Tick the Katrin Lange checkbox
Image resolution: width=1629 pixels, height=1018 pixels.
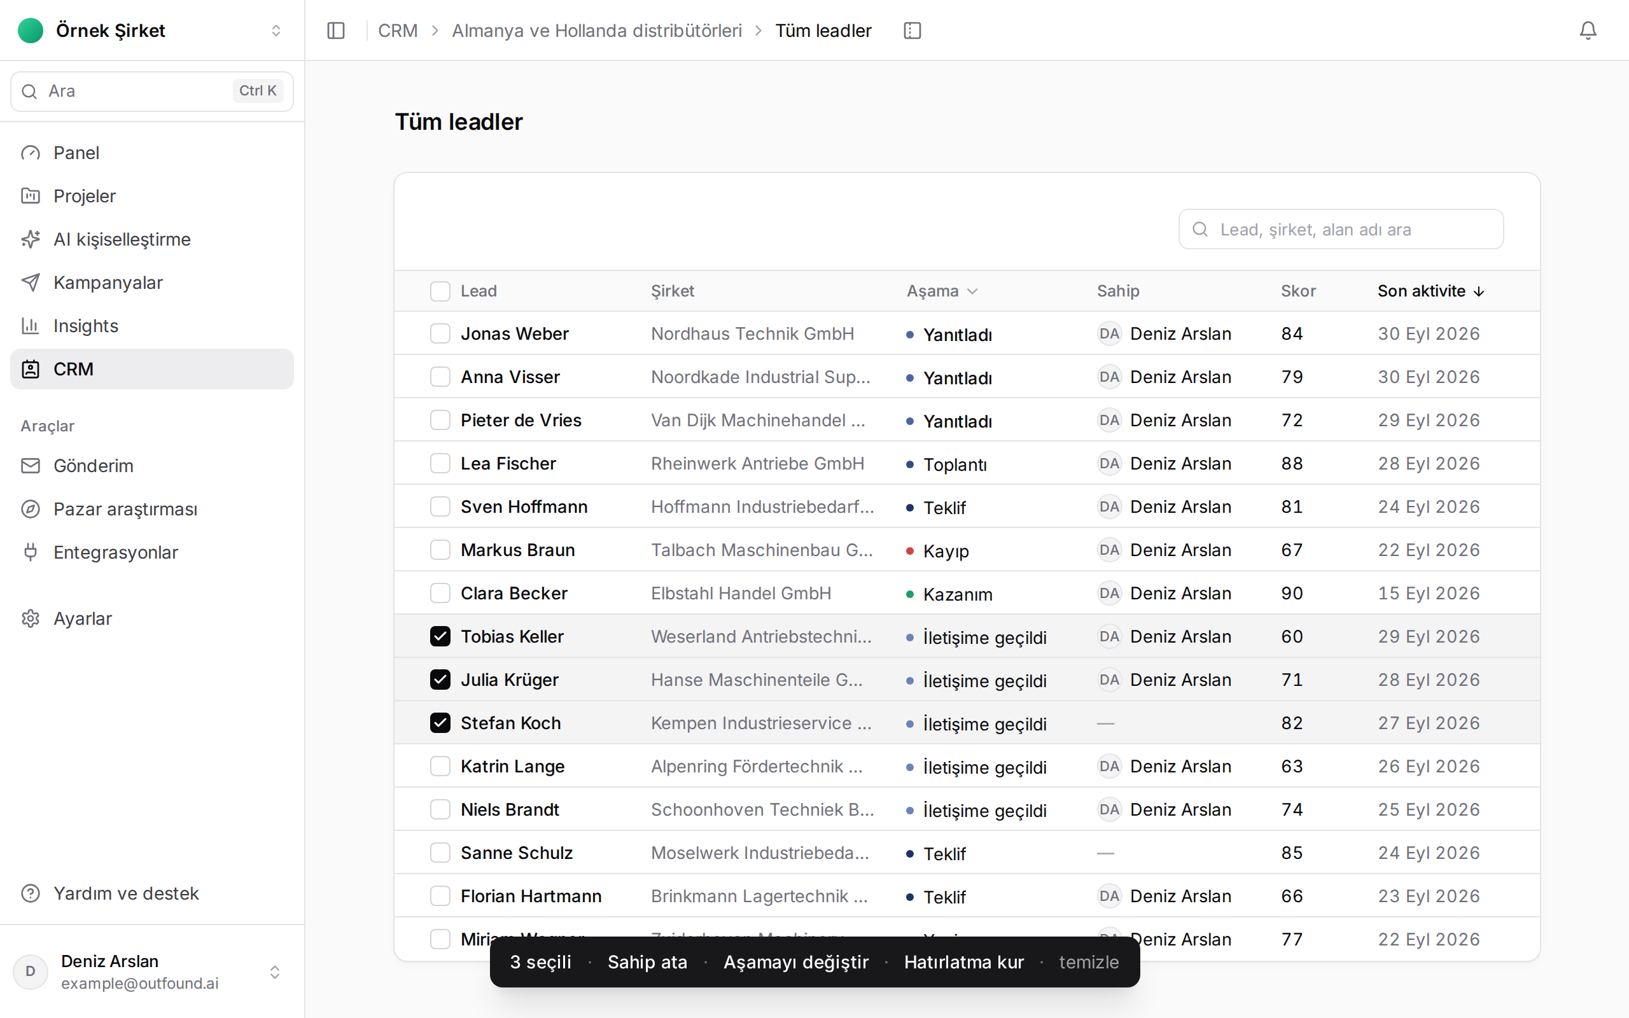pyautogui.click(x=440, y=766)
